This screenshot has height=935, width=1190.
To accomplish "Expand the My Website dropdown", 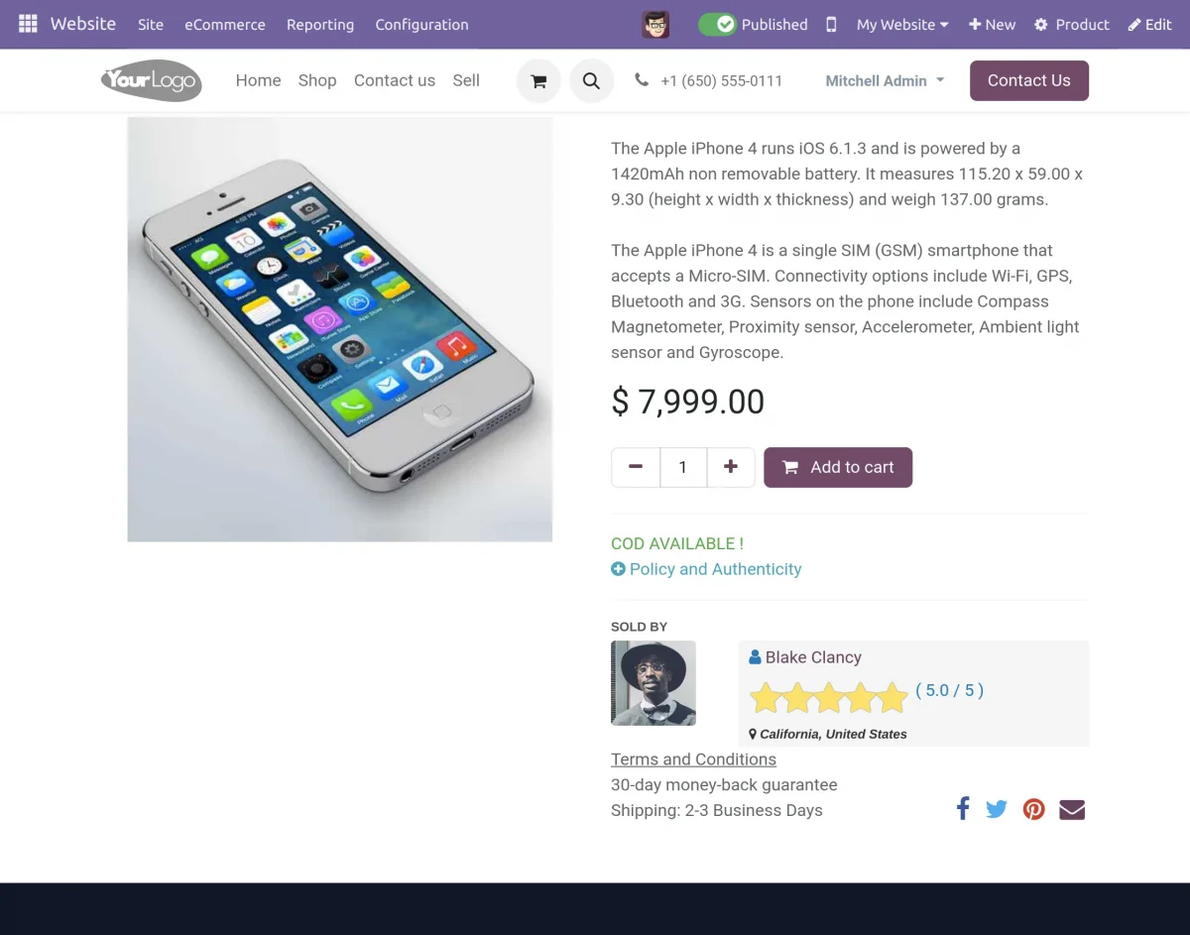I will click(902, 25).
